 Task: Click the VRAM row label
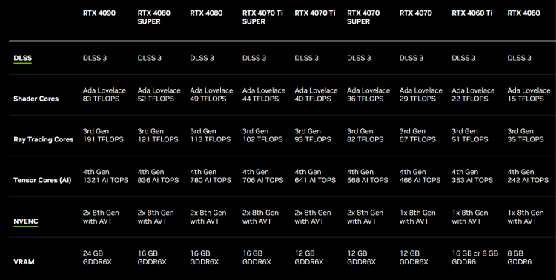tap(24, 262)
